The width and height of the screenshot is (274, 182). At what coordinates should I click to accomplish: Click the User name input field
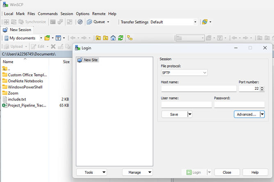coord(187,105)
